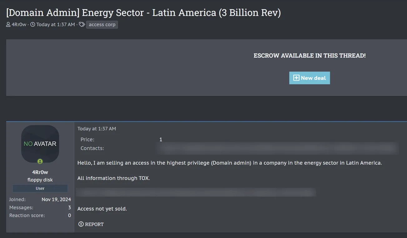This screenshot has width=407, height=238.
Task: Click the blue User badge
Action: tap(40, 188)
